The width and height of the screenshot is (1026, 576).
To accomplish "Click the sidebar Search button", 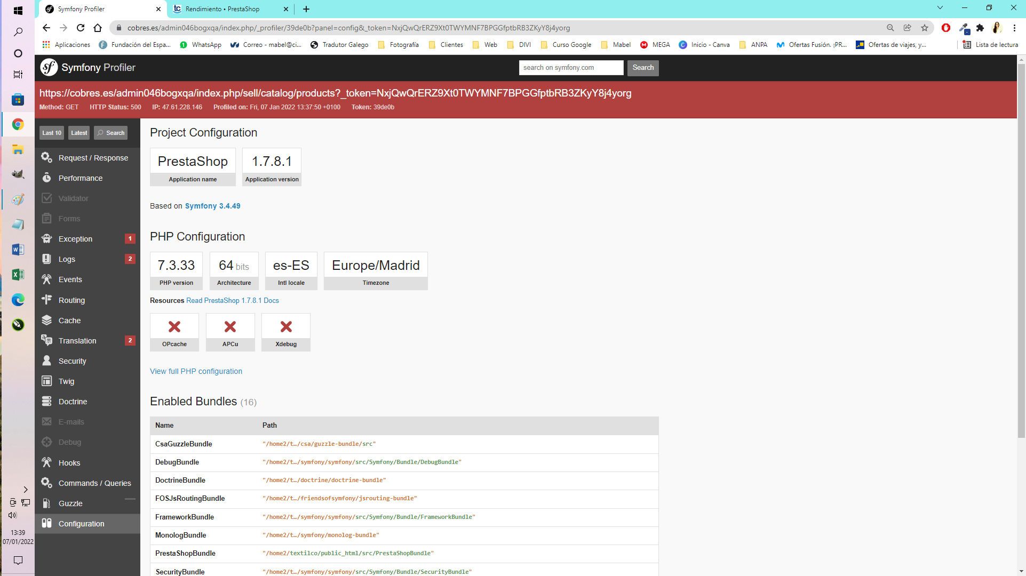I will 110,133.
